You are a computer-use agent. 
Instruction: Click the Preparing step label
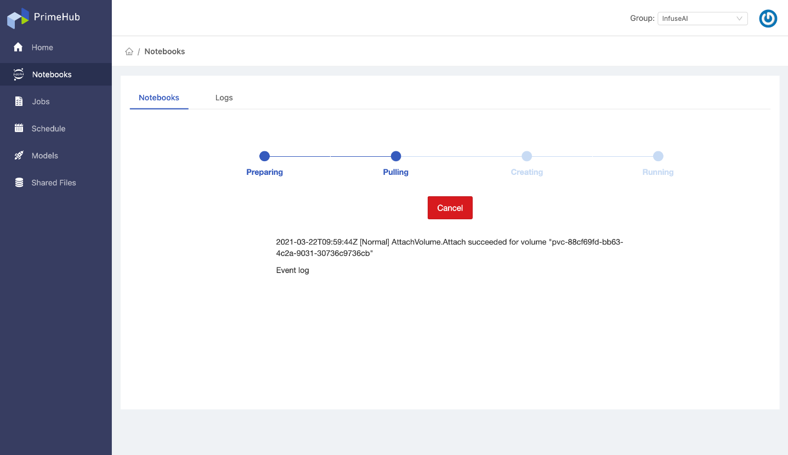coord(264,172)
